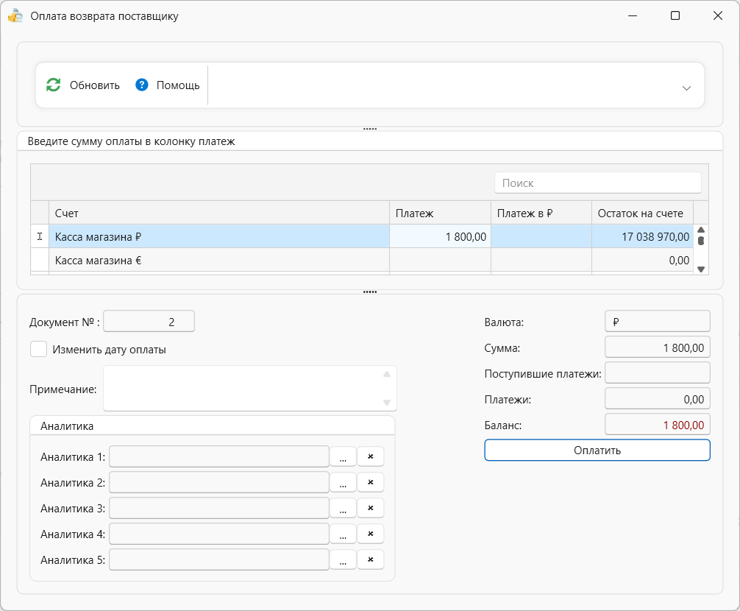Image resolution: width=740 pixels, height=611 pixels.
Task: Click the table scrollbar down arrow
Action: coord(701,269)
